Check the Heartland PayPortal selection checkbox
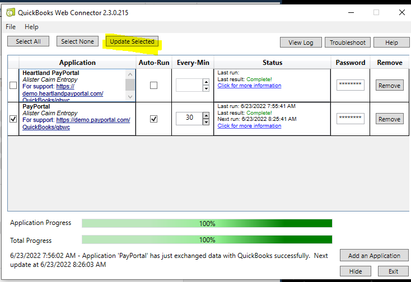The width and height of the screenshot is (411, 282). click(x=13, y=86)
